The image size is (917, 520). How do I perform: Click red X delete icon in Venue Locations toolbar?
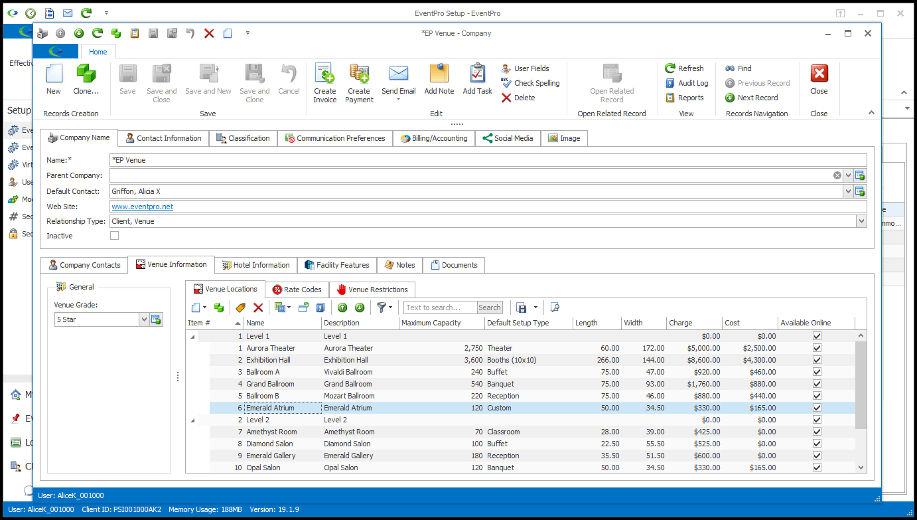258,307
